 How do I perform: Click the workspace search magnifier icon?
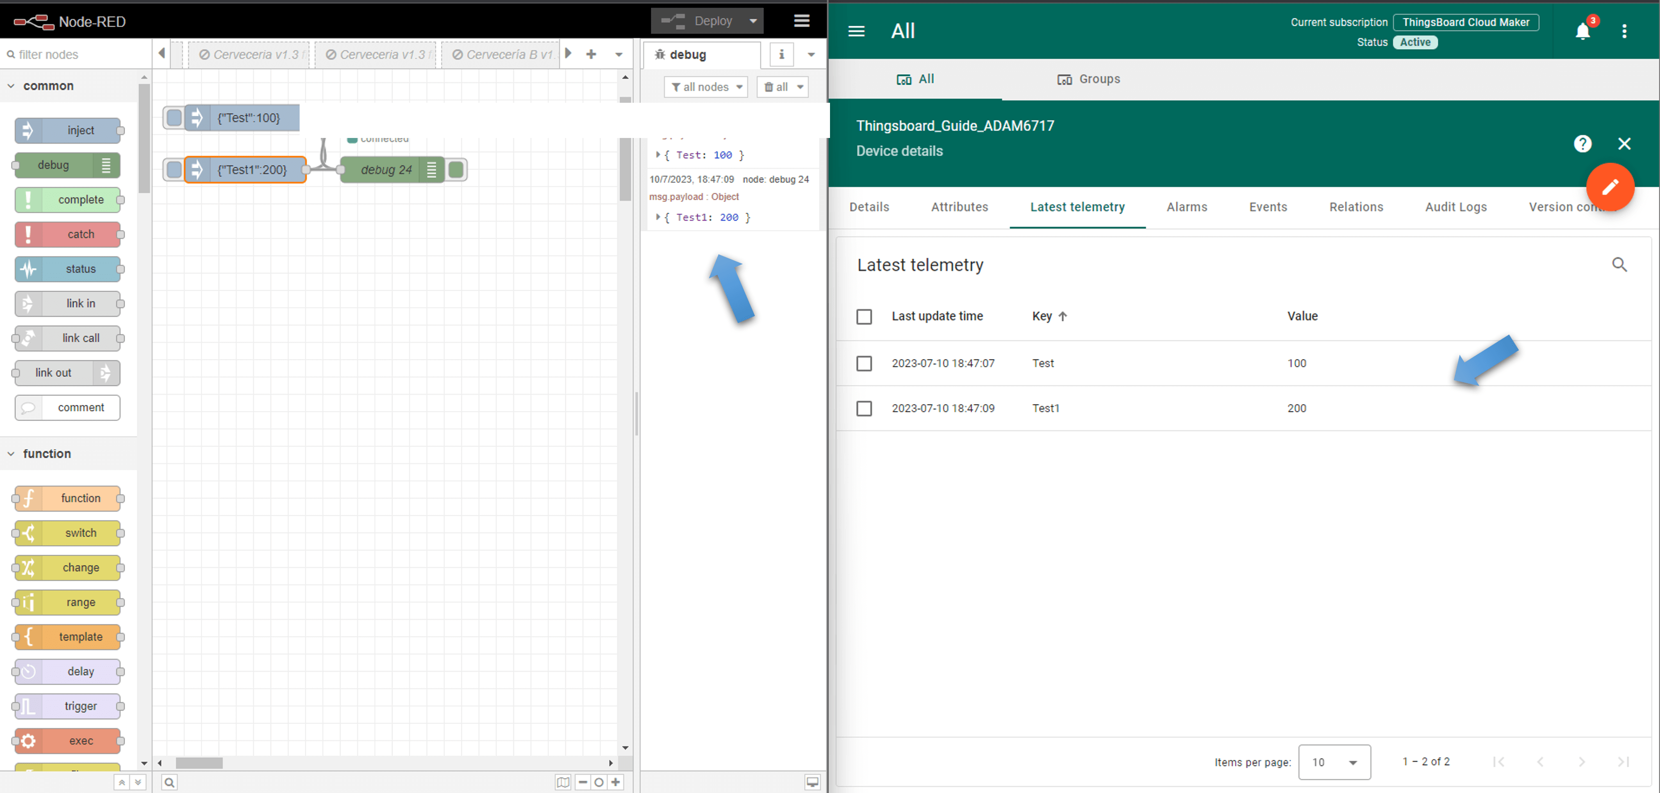click(169, 782)
